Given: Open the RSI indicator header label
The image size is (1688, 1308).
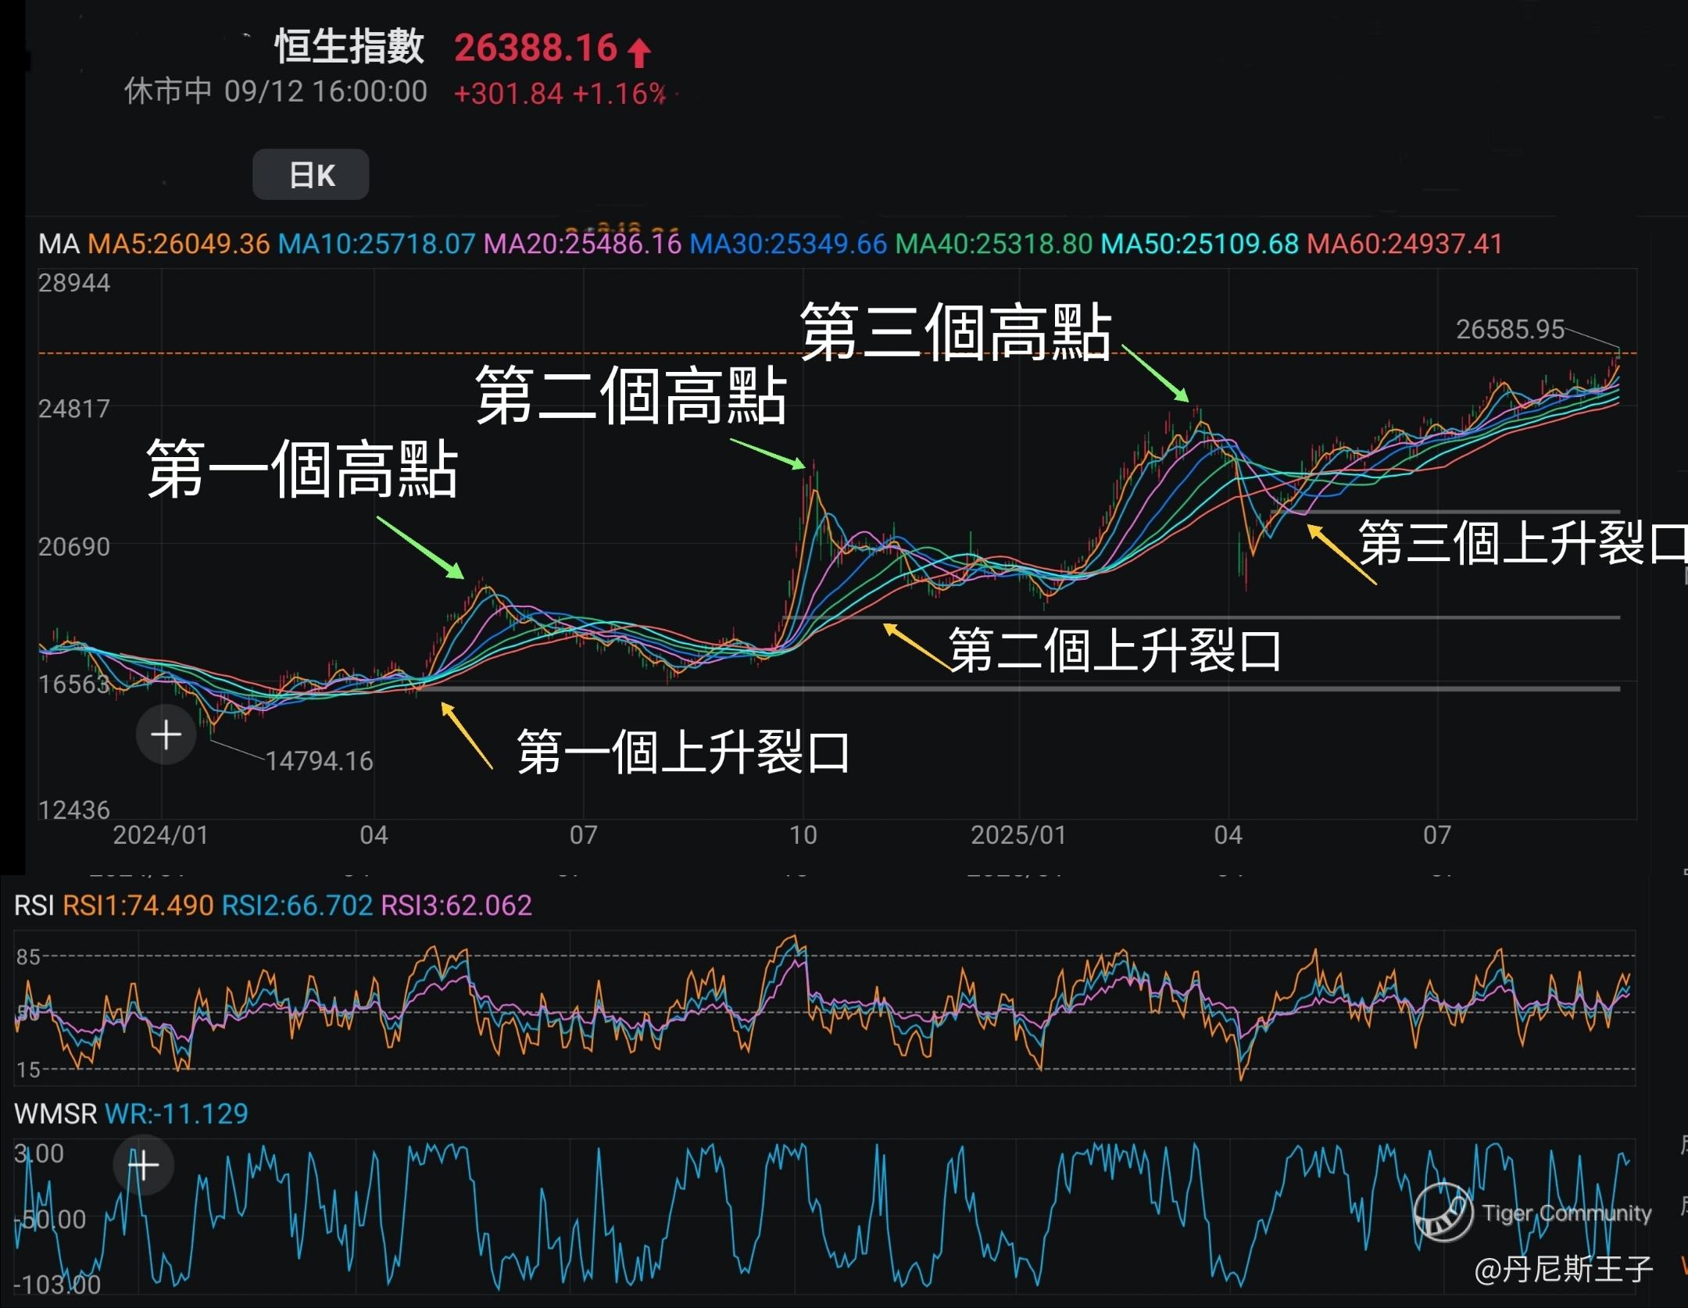Looking at the screenshot, I should coord(34,905).
